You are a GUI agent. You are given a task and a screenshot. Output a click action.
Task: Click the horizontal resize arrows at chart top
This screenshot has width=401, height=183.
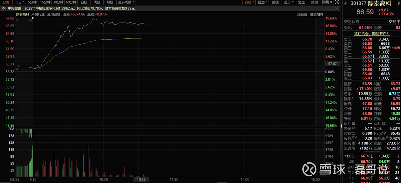pos(31,20)
